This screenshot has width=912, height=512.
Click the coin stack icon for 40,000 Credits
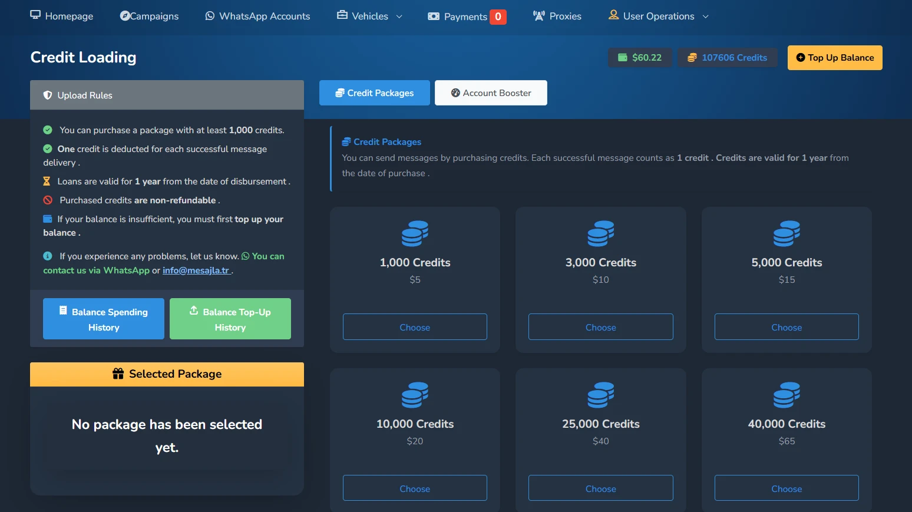787,395
